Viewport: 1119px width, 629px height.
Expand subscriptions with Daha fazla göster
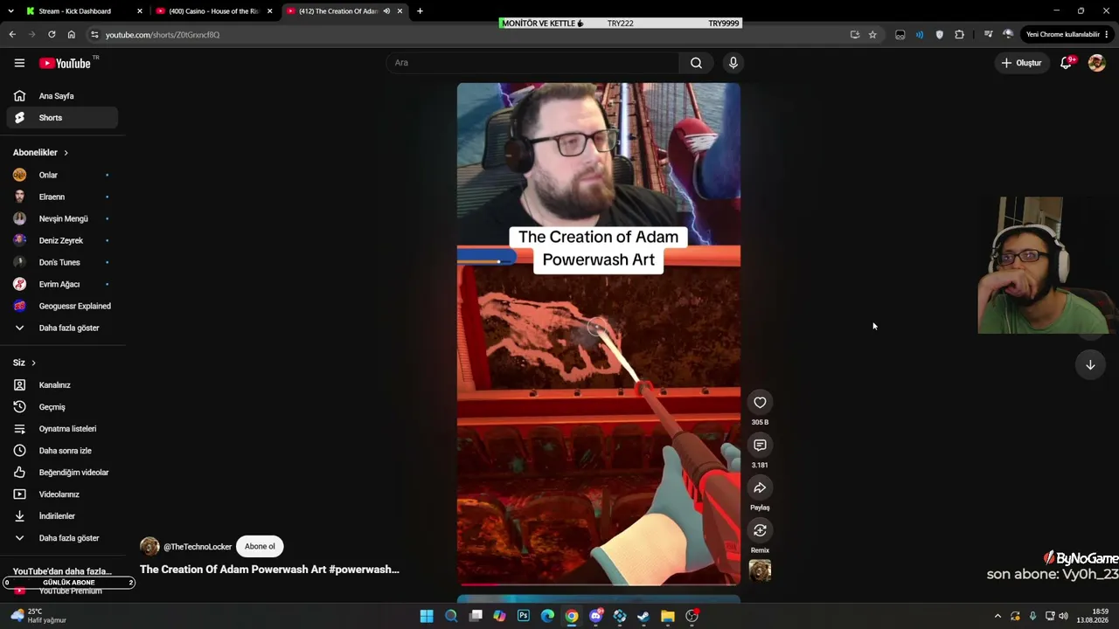click(61, 328)
